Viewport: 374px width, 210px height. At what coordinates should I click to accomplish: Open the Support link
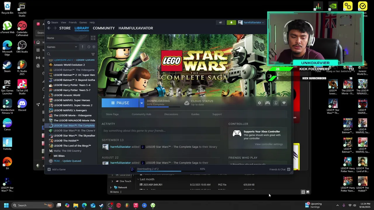(217, 114)
